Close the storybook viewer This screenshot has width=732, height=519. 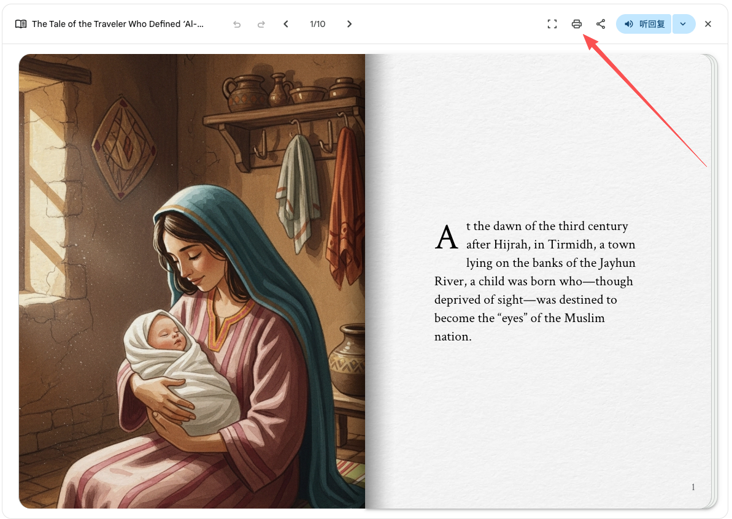click(x=708, y=24)
